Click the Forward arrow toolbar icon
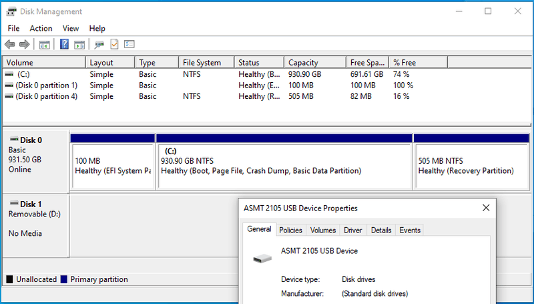 coord(25,44)
